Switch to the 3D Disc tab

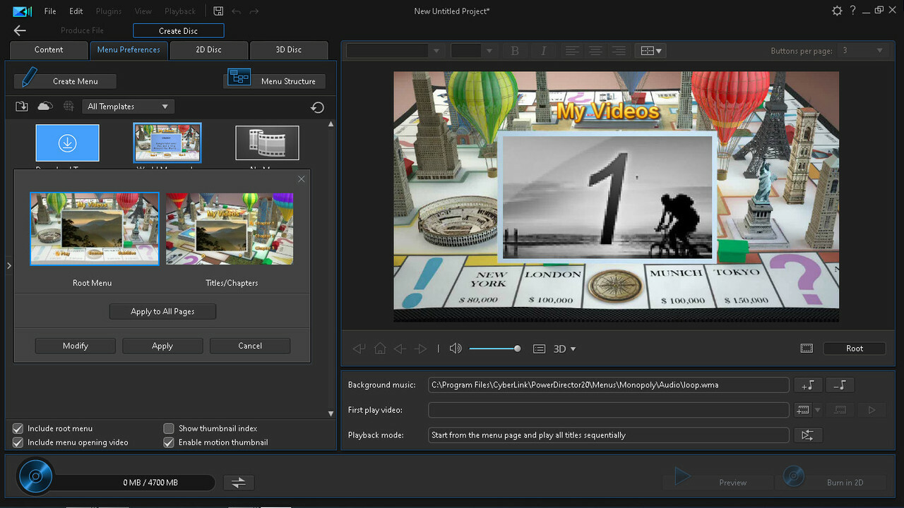coord(289,49)
